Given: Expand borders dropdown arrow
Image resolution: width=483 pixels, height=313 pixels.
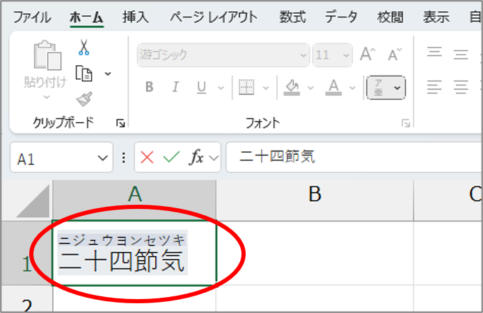Looking at the screenshot, I should point(266,88).
